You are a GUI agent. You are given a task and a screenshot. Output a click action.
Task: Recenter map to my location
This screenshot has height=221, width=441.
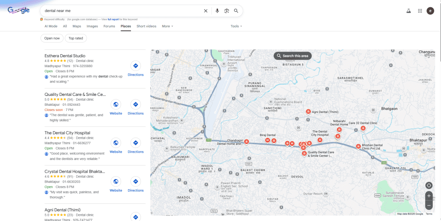(x=429, y=185)
